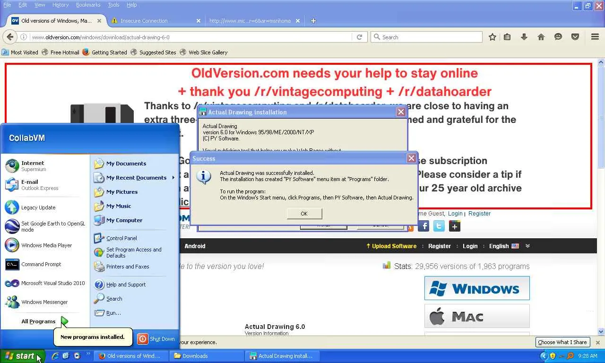Click the Register link in black navbar
605x363 pixels.
(440, 246)
